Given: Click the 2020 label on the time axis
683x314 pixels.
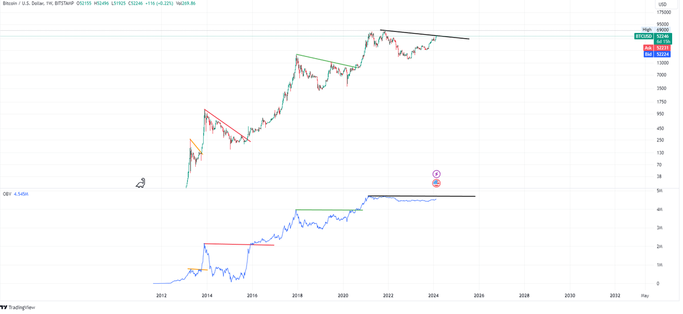Looking at the screenshot, I should [x=343, y=296].
